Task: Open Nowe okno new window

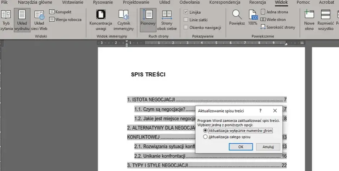Action: (309, 20)
